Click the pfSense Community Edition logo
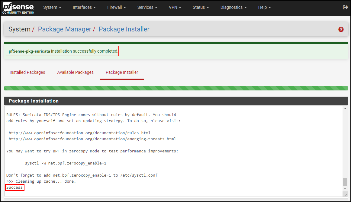Screen dimensions: 351x202 coord(18,8)
